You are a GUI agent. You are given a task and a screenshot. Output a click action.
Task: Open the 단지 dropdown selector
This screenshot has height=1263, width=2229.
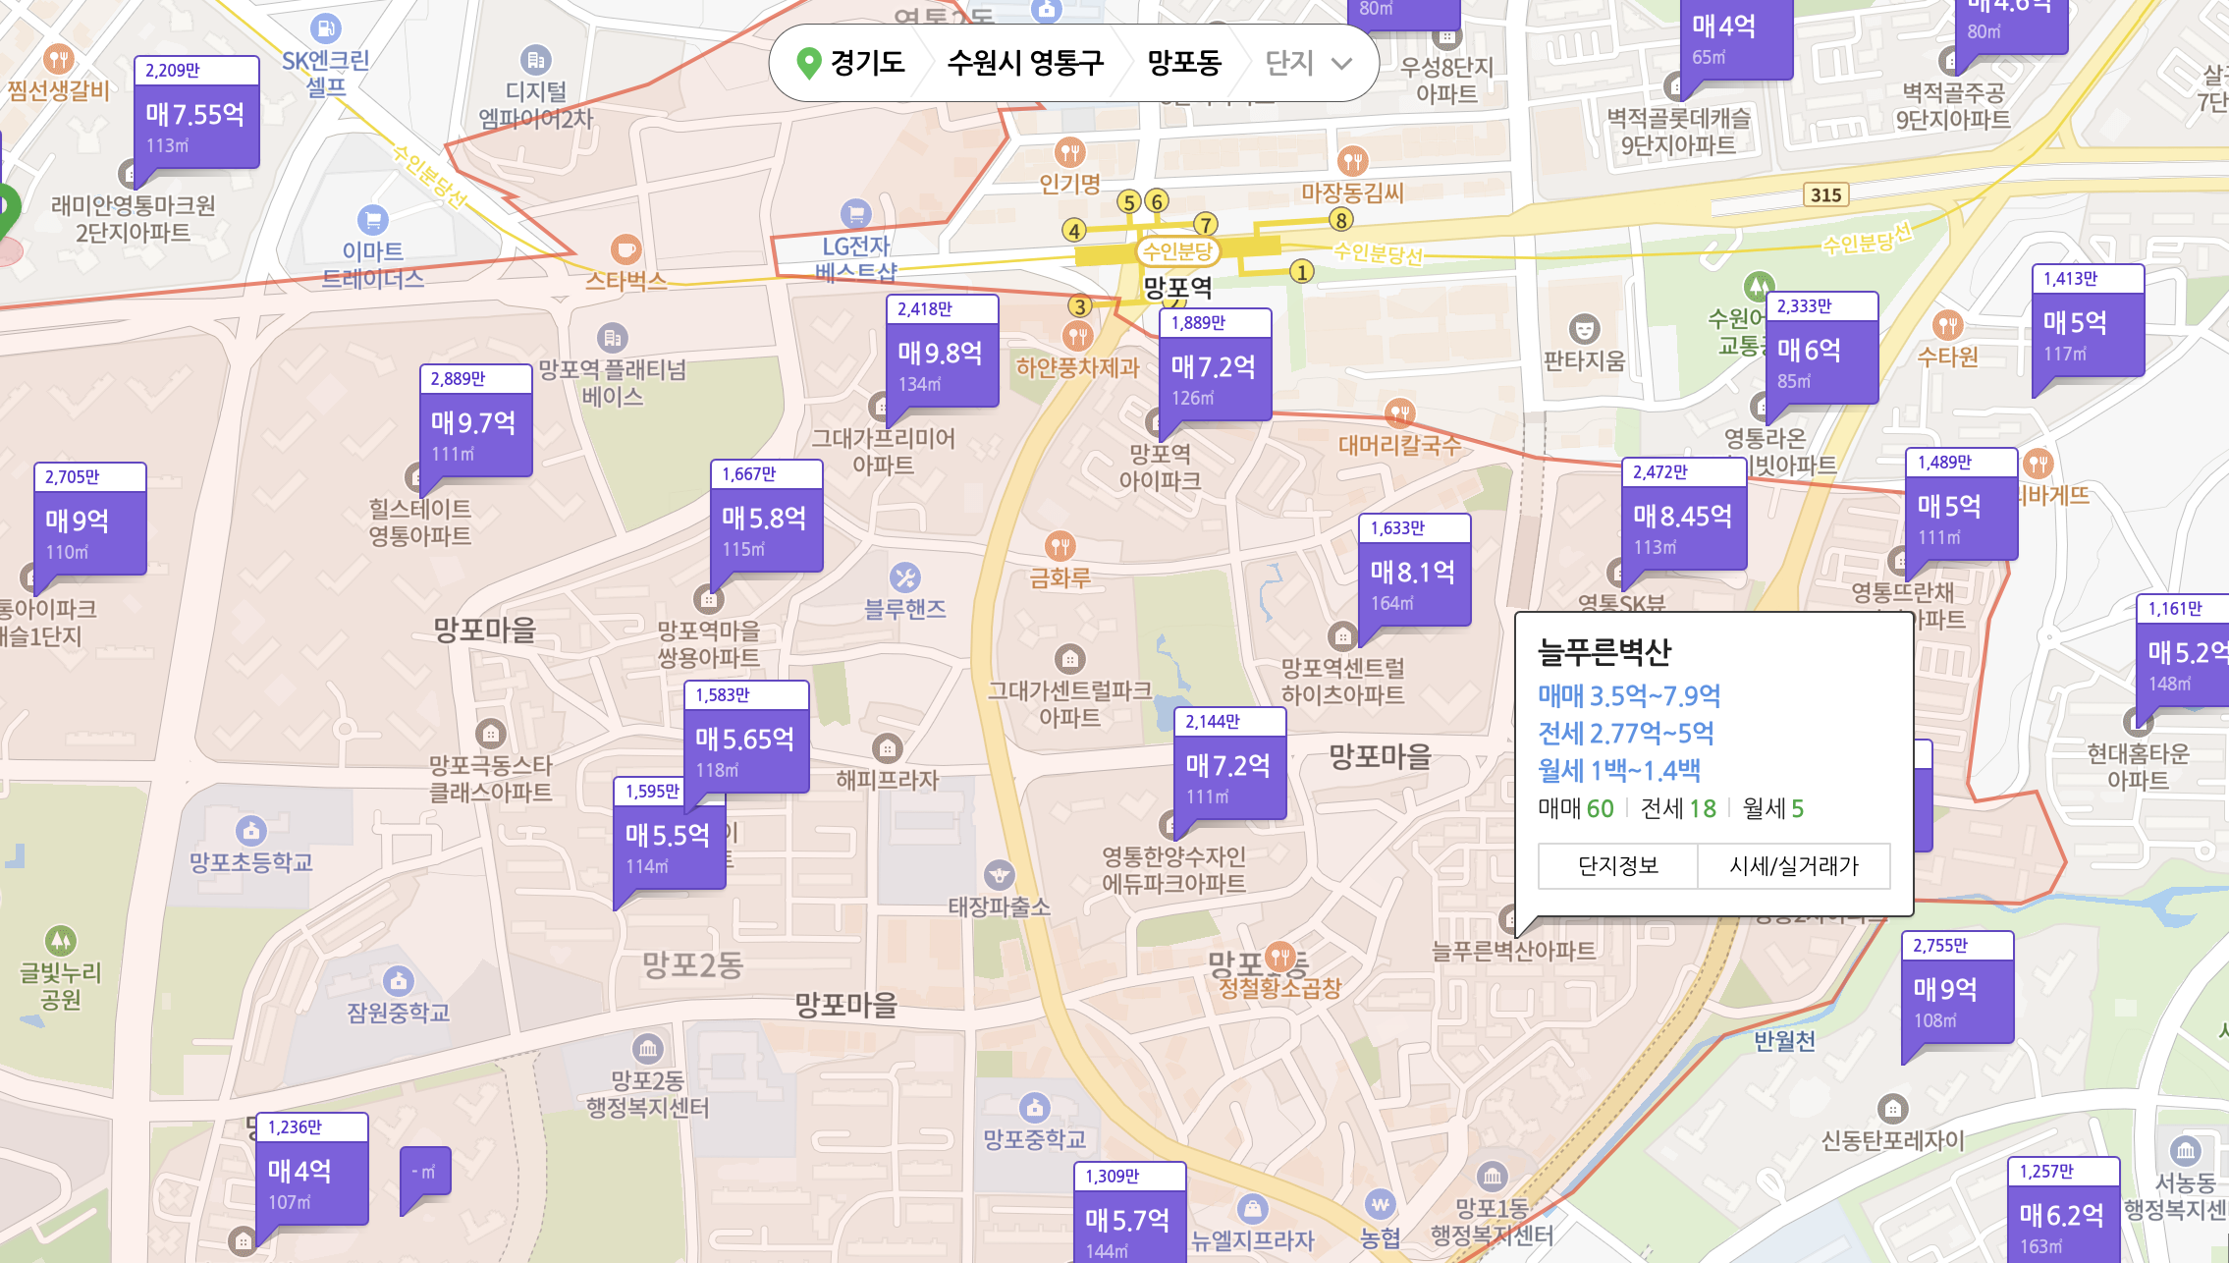(x=1289, y=63)
